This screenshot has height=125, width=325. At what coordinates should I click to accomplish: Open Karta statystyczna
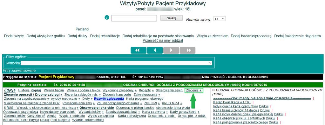[132, 116]
